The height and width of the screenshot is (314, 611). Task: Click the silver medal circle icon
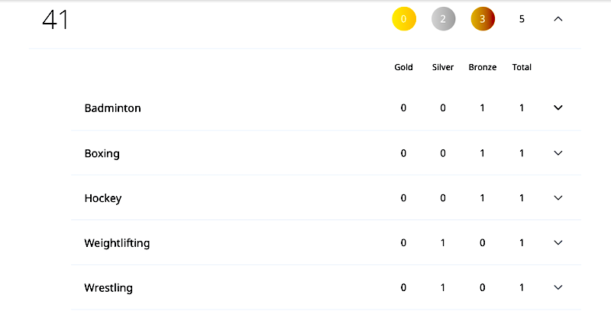[443, 19]
